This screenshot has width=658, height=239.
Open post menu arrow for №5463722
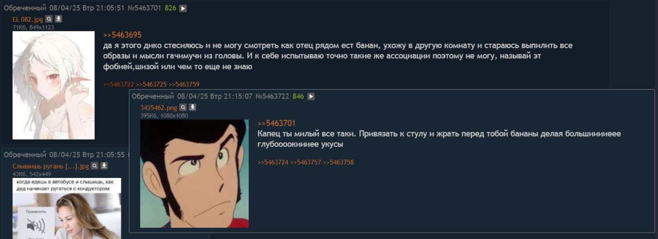(x=310, y=96)
